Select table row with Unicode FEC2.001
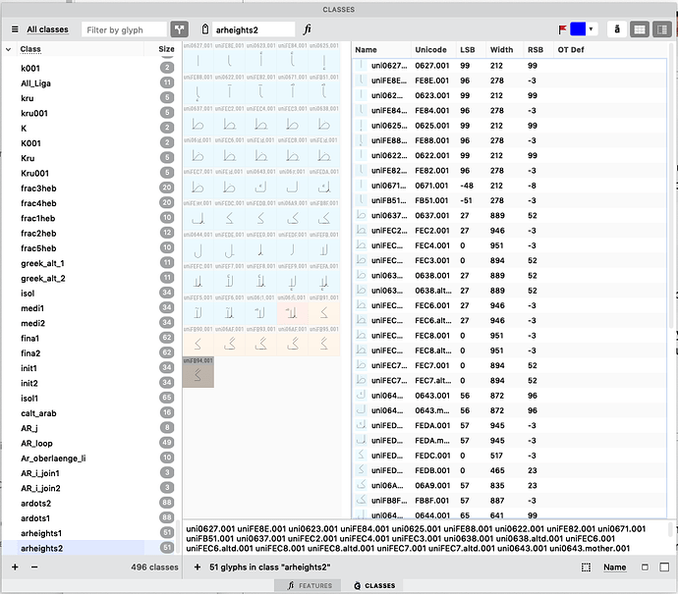Viewport: 678px width, 594px height. (509, 231)
